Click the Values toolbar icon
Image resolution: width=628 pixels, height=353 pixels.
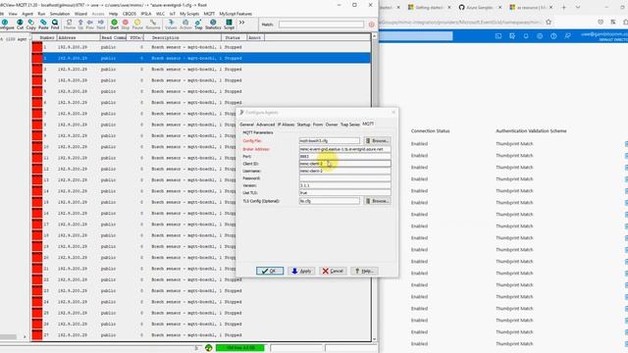tap(171, 25)
